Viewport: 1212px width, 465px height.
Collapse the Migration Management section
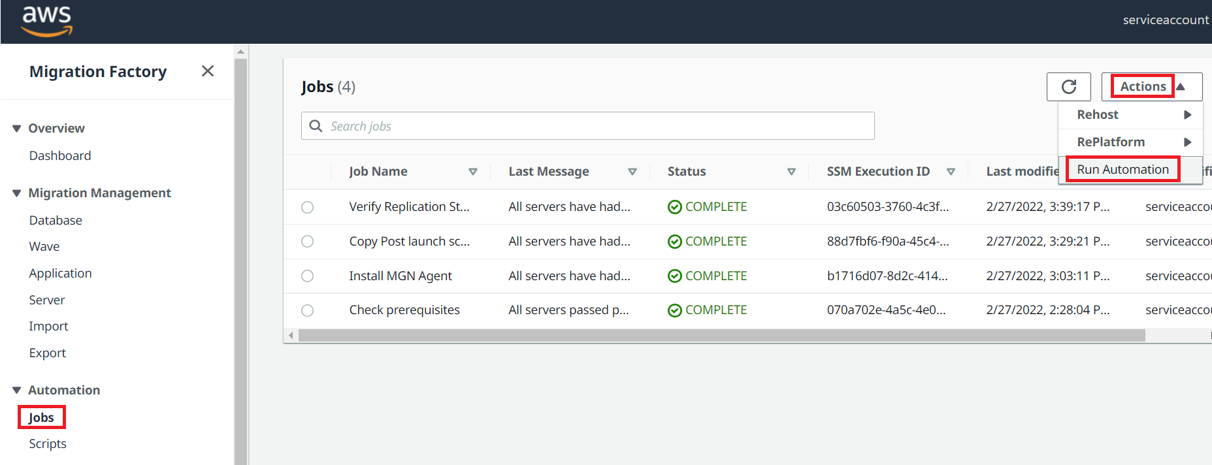click(17, 193)
